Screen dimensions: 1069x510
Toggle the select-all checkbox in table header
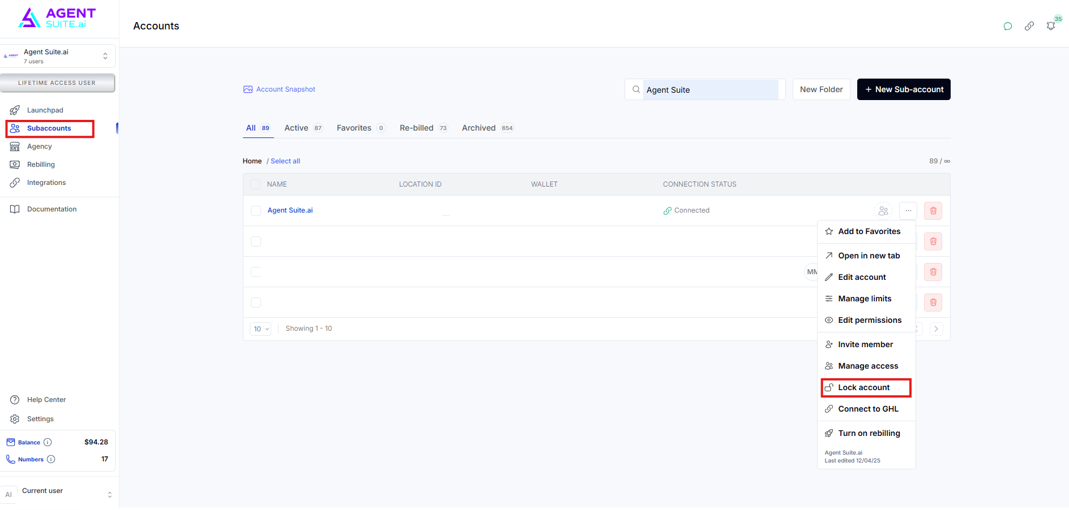click(x=255, y=184)
